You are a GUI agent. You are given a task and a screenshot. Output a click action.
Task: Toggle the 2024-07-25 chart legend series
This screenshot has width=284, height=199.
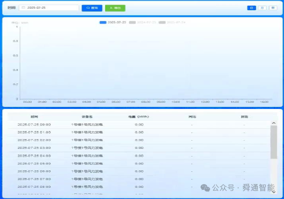[x=143, y=23]
